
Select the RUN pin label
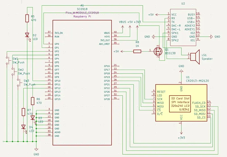coord(57,37)
